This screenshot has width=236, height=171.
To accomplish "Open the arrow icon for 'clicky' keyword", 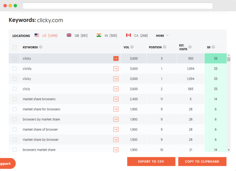I will coord(116,79).
